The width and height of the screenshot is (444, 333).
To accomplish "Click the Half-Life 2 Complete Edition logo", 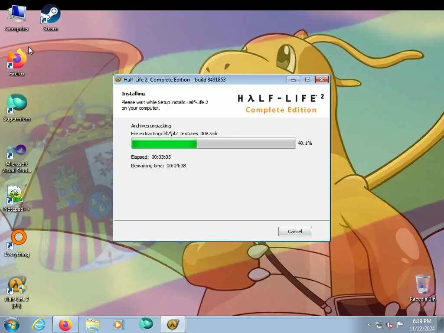I will pos(281,104).
